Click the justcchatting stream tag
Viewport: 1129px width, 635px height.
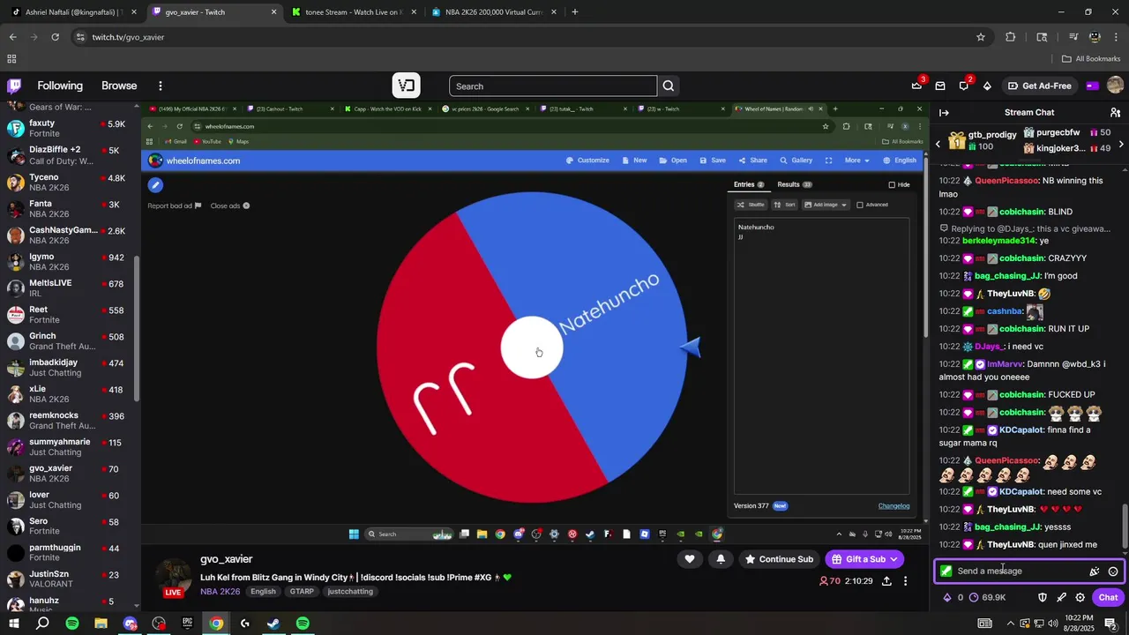coord(350,592)
